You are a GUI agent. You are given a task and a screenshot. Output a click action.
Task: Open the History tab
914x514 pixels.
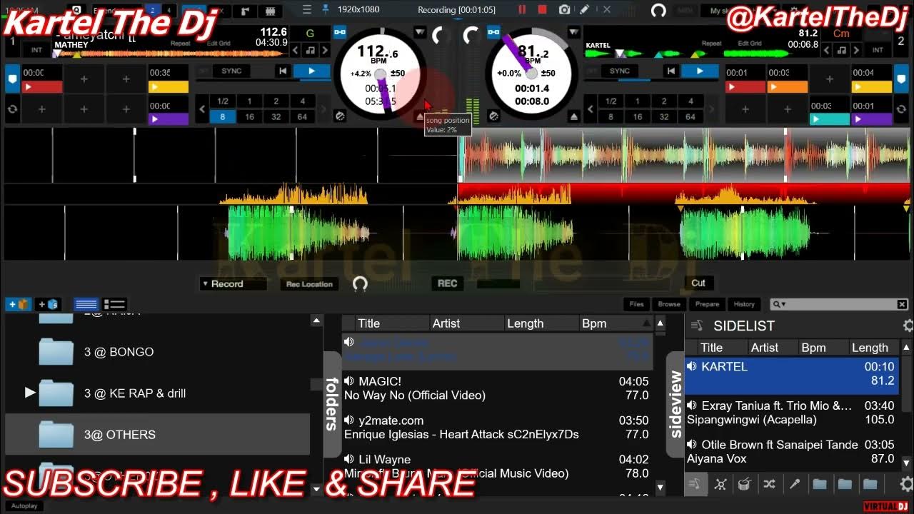pos(744,304)
